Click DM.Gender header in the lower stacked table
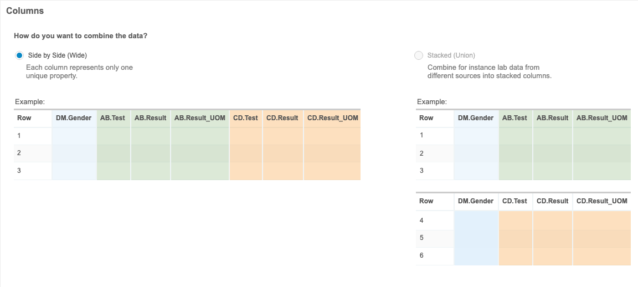Screen dimensions: 638x287 476,201
